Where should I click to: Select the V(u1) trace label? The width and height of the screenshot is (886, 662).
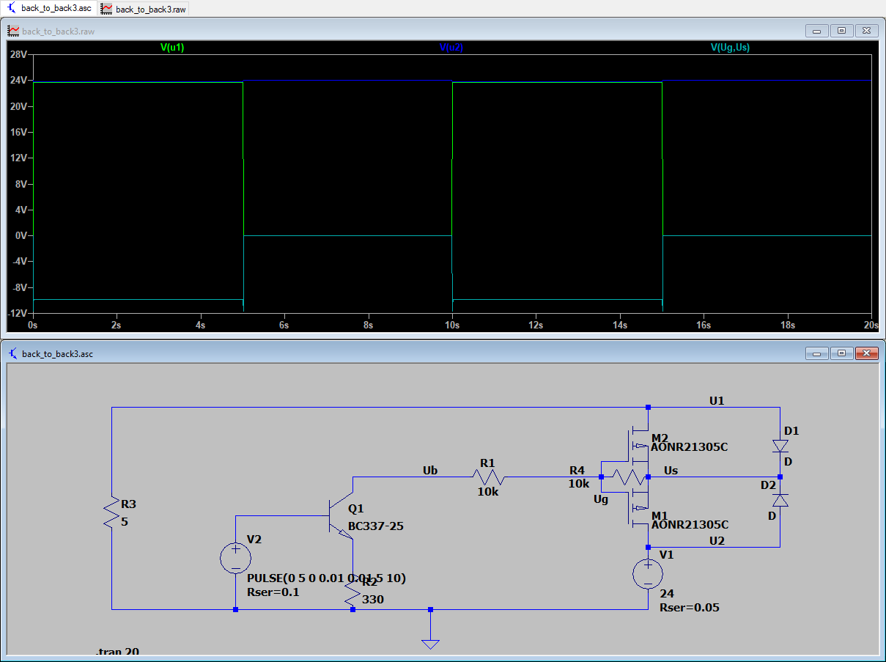[x=173, y=47]
